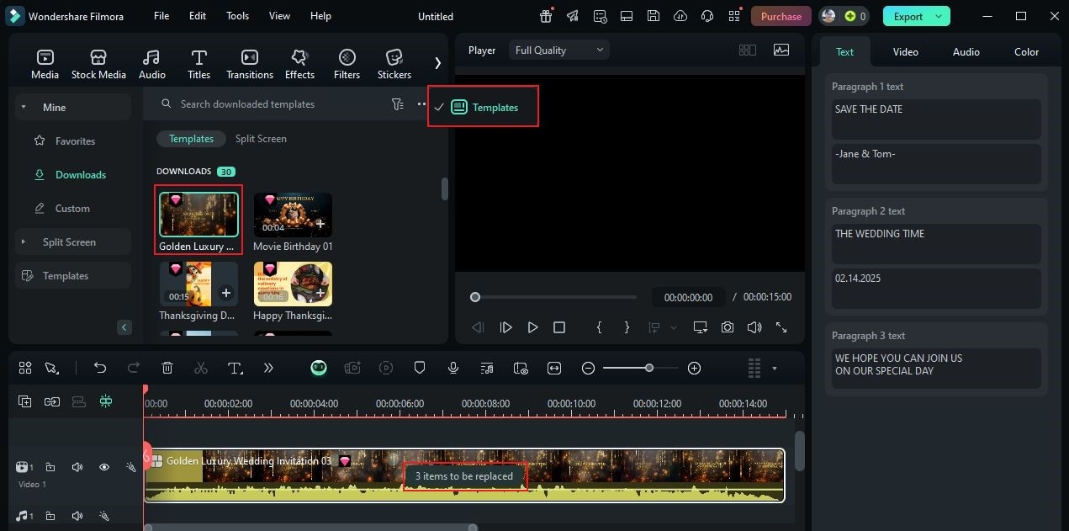The height and width of the screenshot is (531, 1069).
Task: Toggle the green auto ripple icon
Action: pyautogui.click(x=106, y=402)
